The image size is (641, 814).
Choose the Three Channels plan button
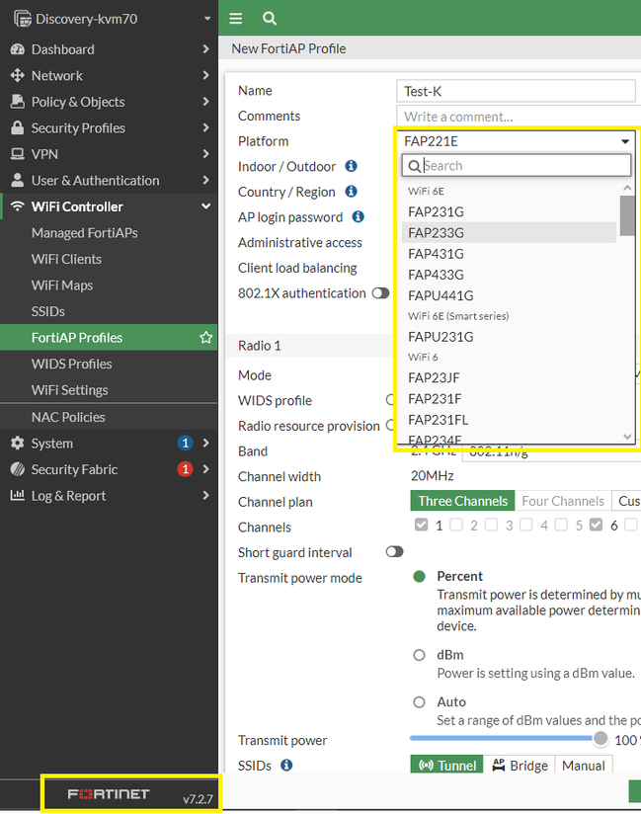[x=462, y=501]
